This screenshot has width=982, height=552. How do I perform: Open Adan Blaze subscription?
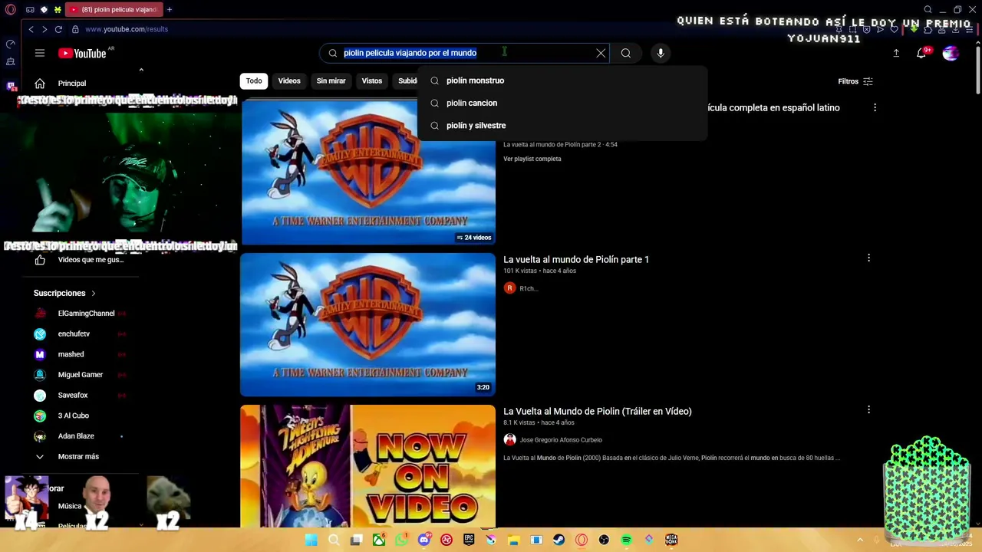coord(80,435)
